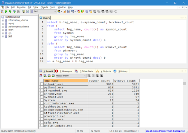The image size is (188, 133).
Task: Click the blue Query tab icon
Action: (41, 18)
